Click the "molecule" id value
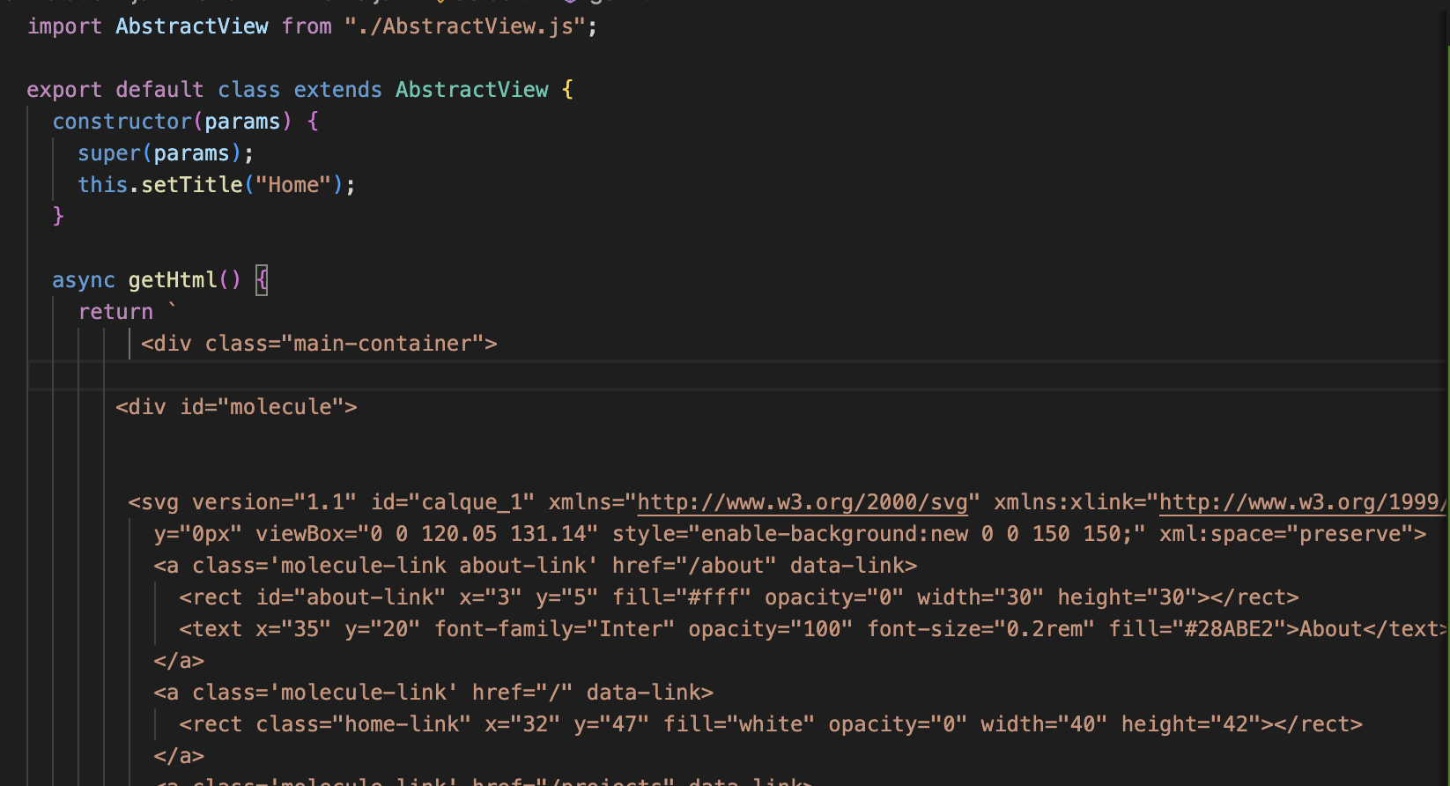 coord(280,407)
